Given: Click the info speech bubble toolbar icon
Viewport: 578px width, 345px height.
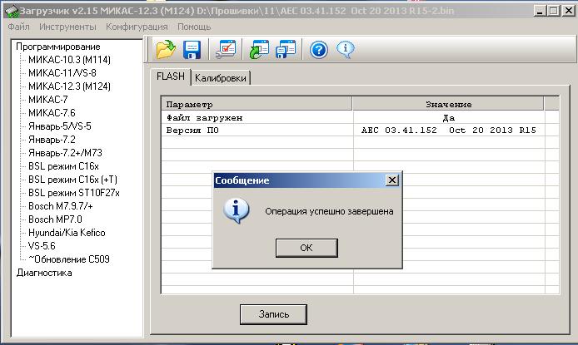Looking at the screenshot, I should point(346,49).
